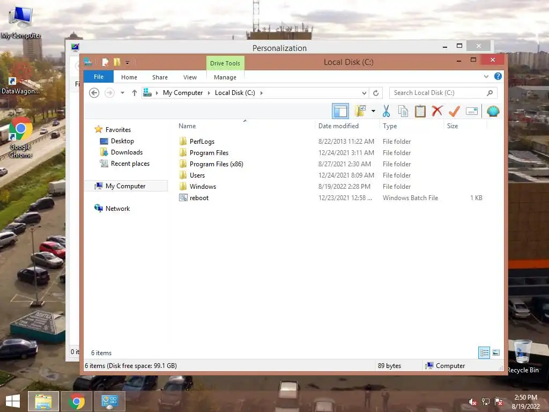Screen dimensions: 549x412
Task: Click the red X Delete icon
Action: (x=437, y=112)
